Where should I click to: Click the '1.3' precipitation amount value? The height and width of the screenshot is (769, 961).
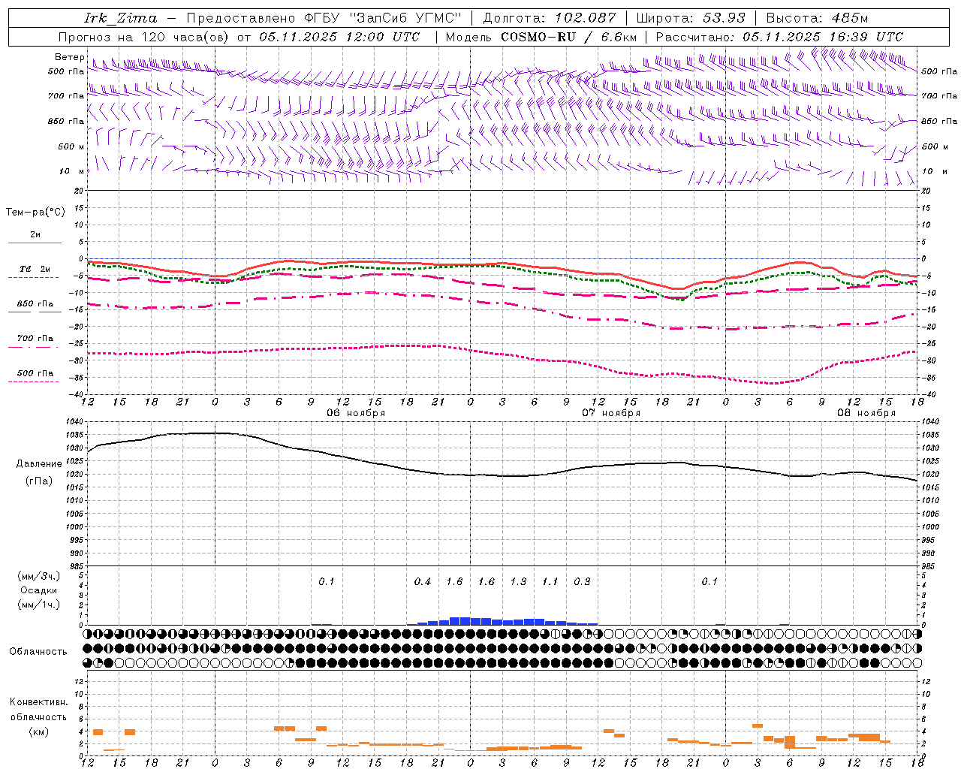tap(518, 582)
